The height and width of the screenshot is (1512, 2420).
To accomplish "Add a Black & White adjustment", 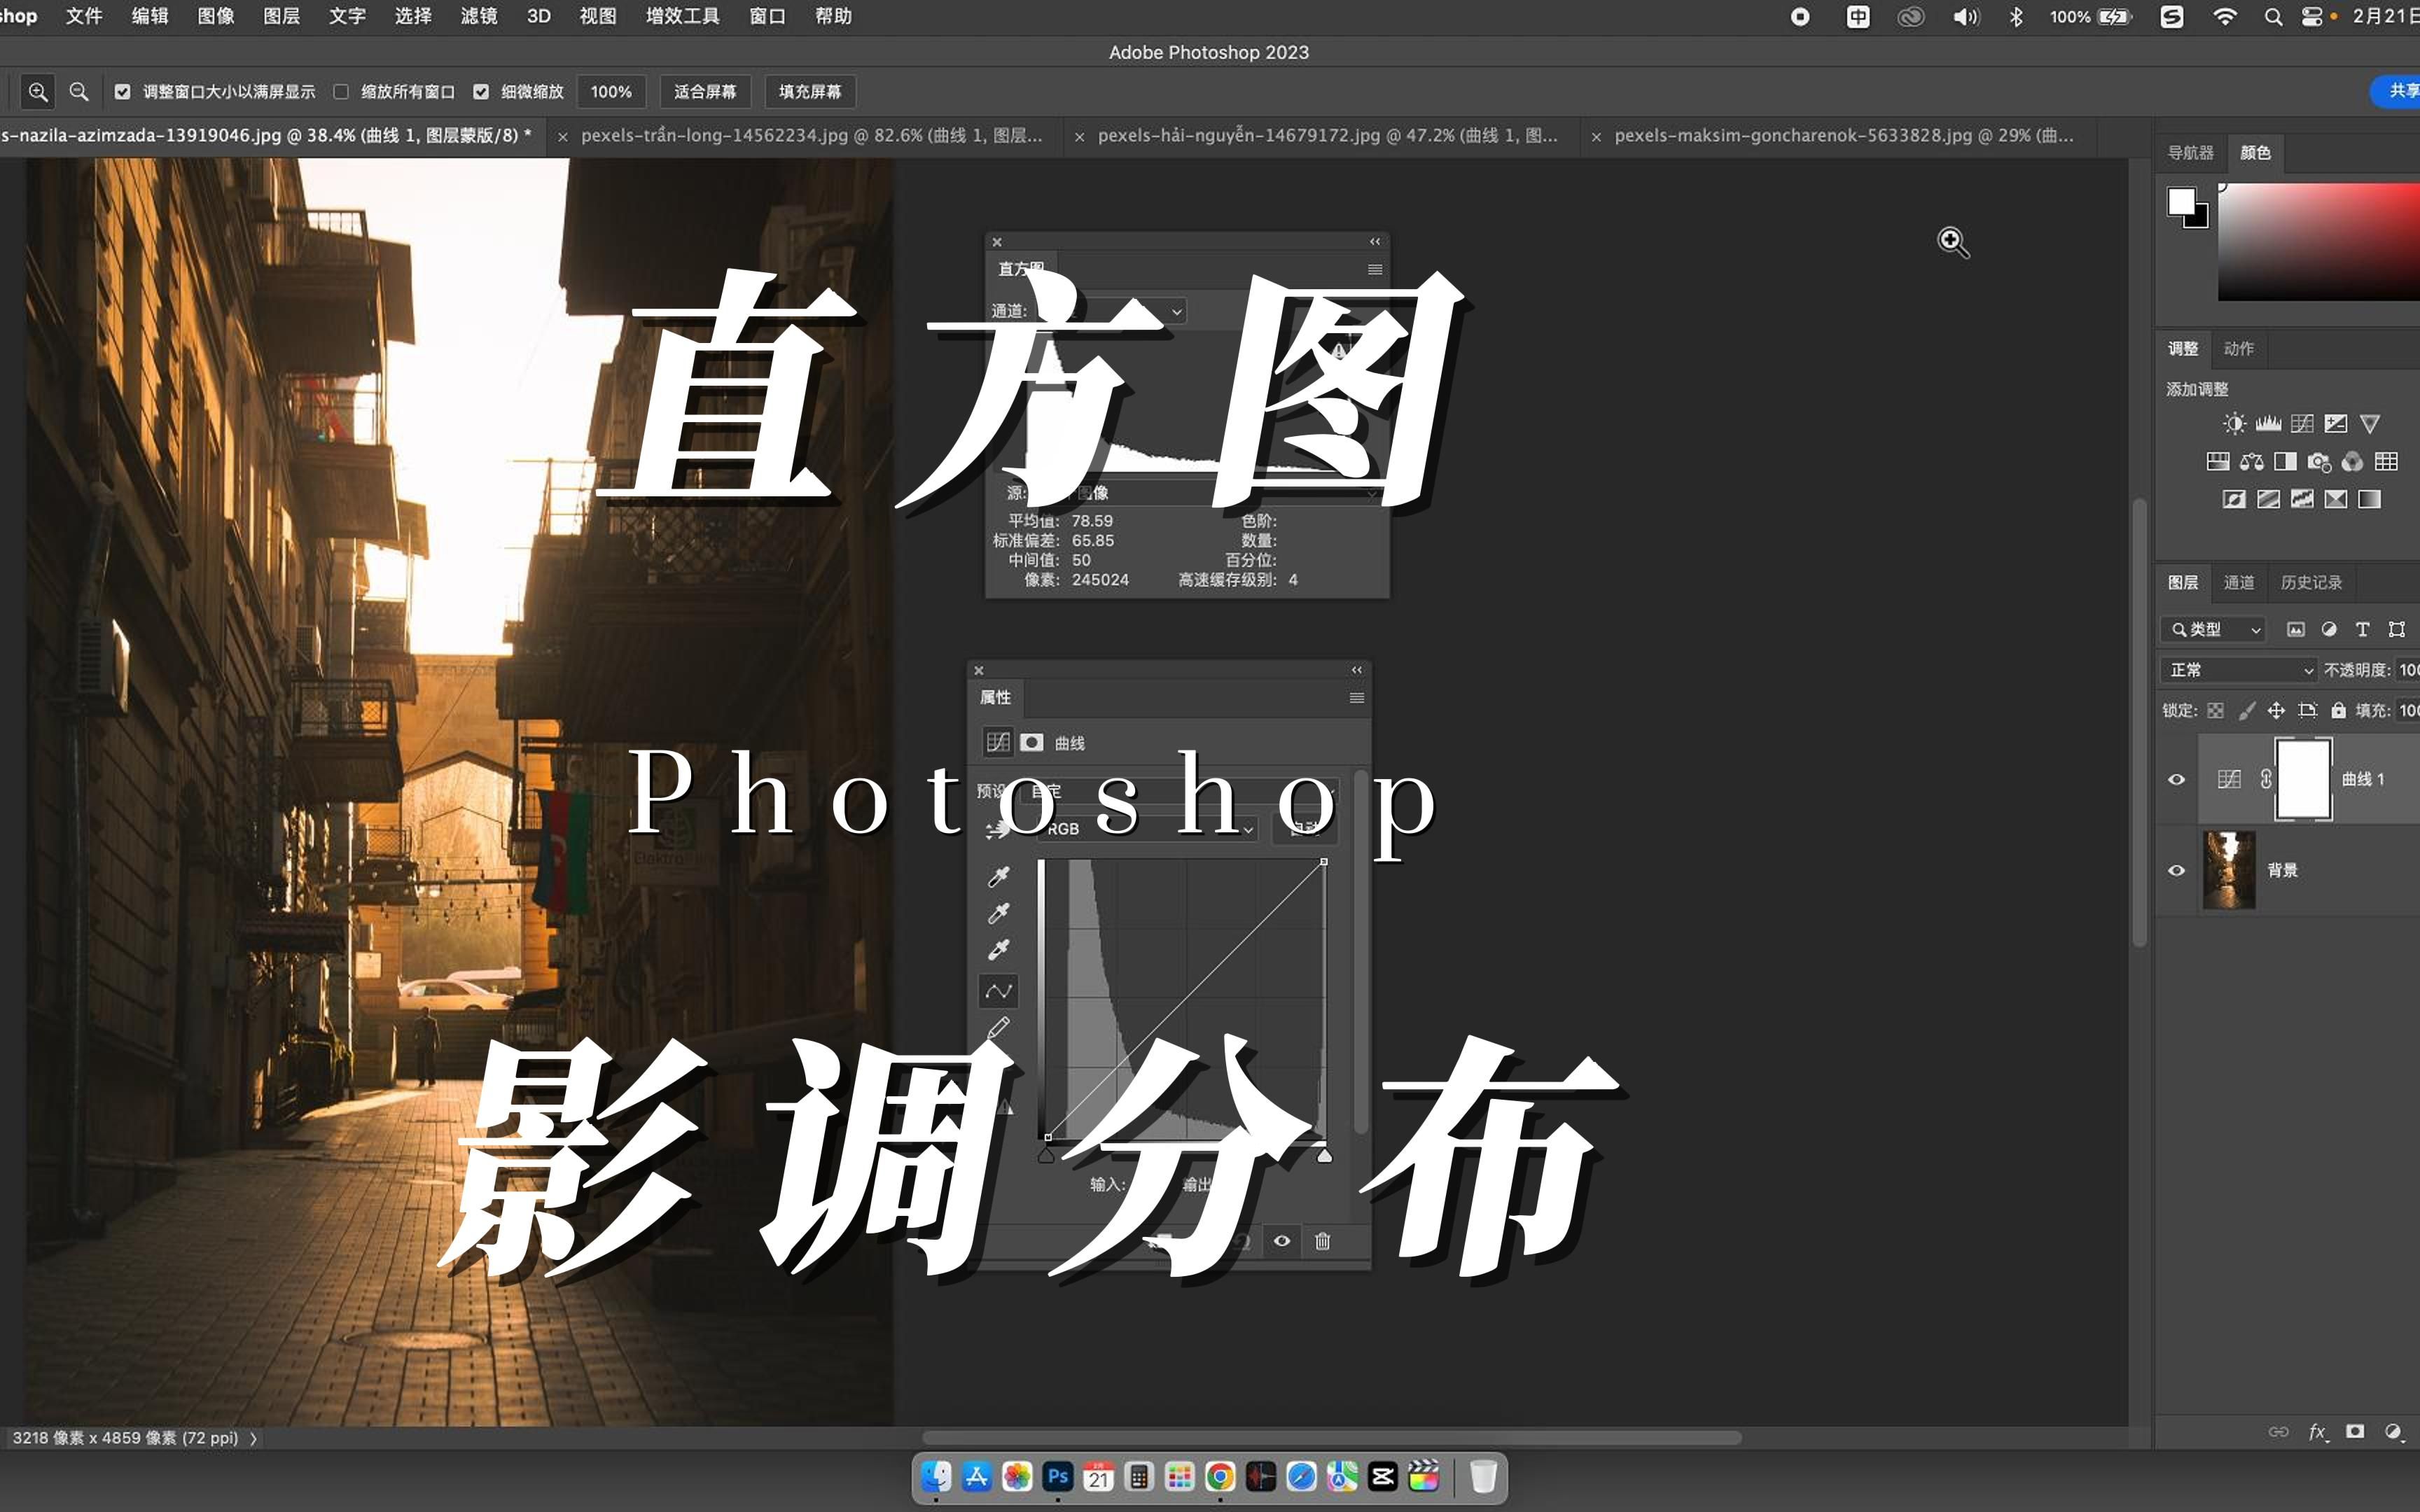I will 2285,461.
